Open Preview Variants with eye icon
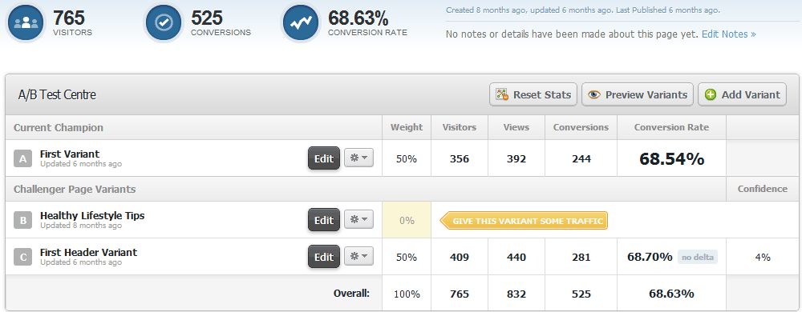802x312 pixels. pyautogui.click(x=638, y=95)
